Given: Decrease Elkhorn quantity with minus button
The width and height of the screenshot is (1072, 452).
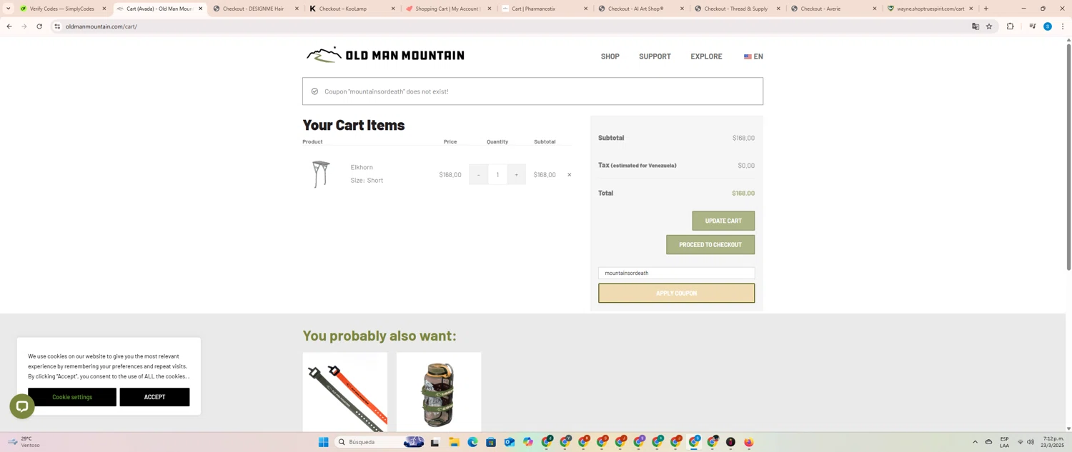Looking at the screenshot, I should coord(478,175).
